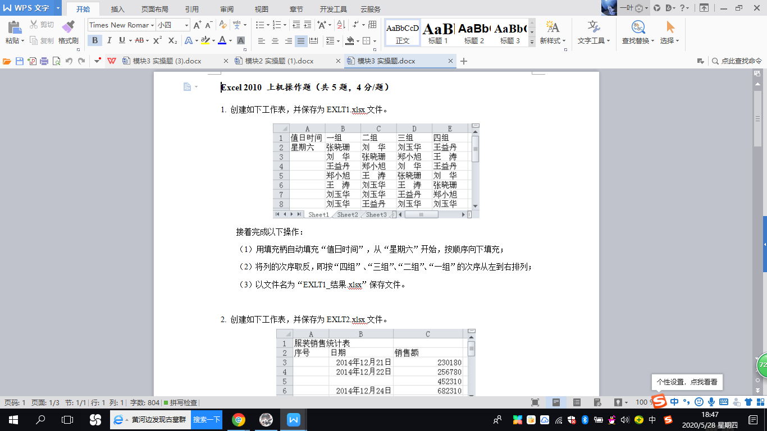Toggle Italic formatting button
The height and width of the screenshot is (431, 767).
click(109, 40)
